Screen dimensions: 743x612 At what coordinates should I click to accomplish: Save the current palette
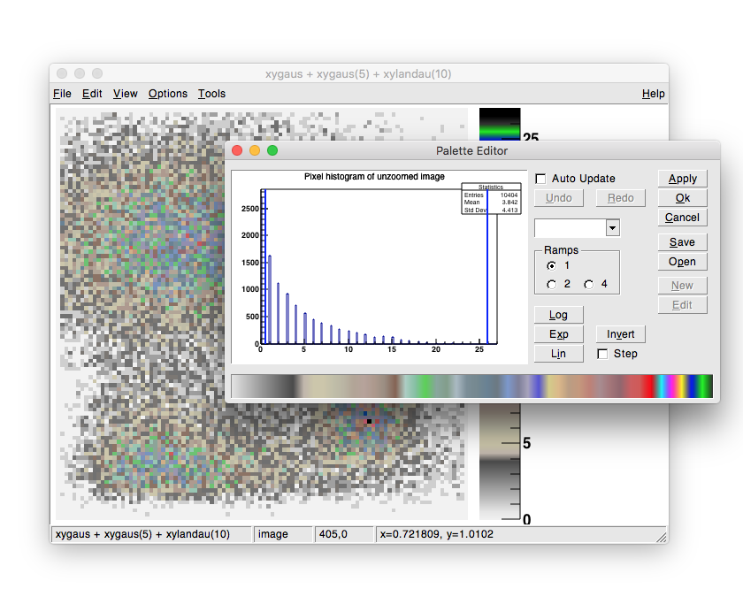(x=682, y=242)
